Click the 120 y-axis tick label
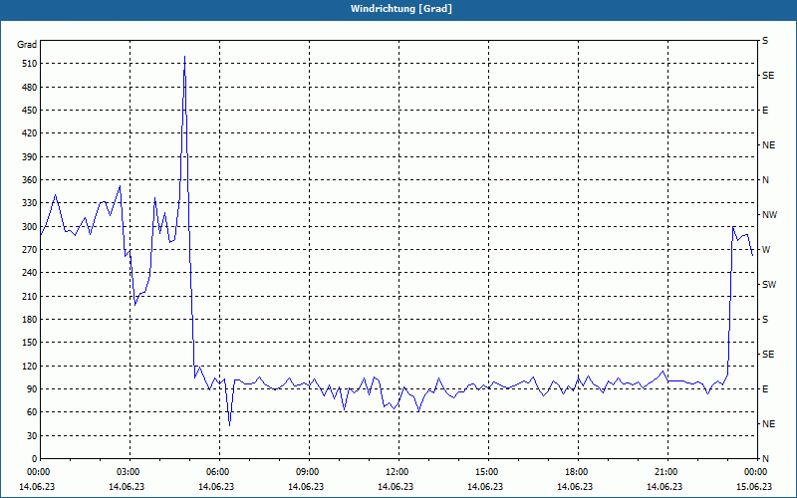This screenshot has height=498, width=797. [30, 366]
